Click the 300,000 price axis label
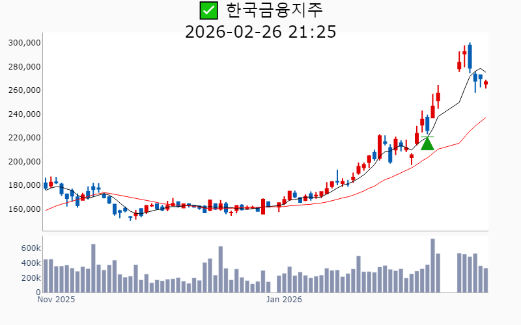This screenshot has width=521, height=325. (25, 43)
